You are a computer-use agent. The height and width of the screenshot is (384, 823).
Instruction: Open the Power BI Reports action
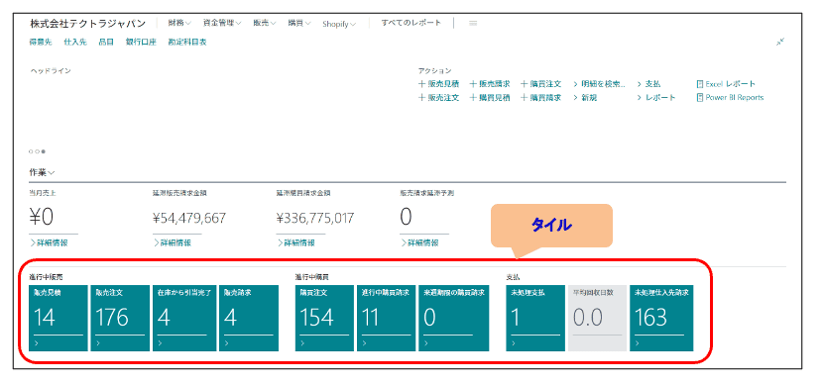[730, 97]
